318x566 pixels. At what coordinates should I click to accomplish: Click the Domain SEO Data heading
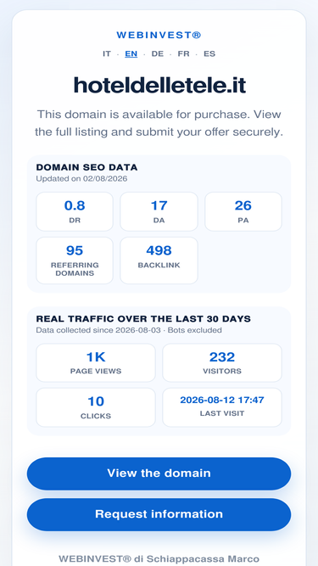(86, 167)
